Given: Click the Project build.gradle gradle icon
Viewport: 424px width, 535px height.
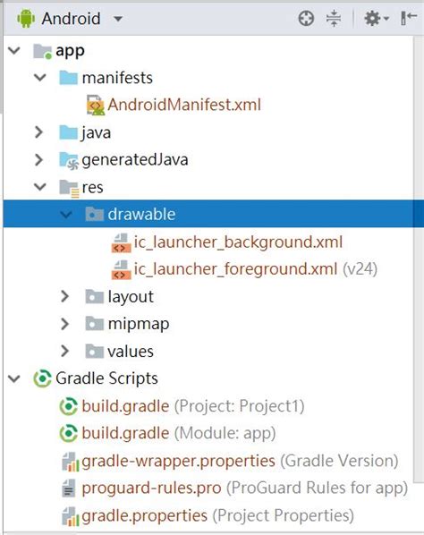Looking at the screenshot, I should (69, 406).
